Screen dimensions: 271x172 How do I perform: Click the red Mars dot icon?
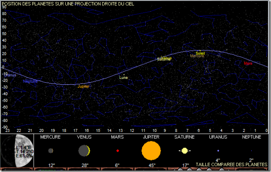tap(118, 150)
